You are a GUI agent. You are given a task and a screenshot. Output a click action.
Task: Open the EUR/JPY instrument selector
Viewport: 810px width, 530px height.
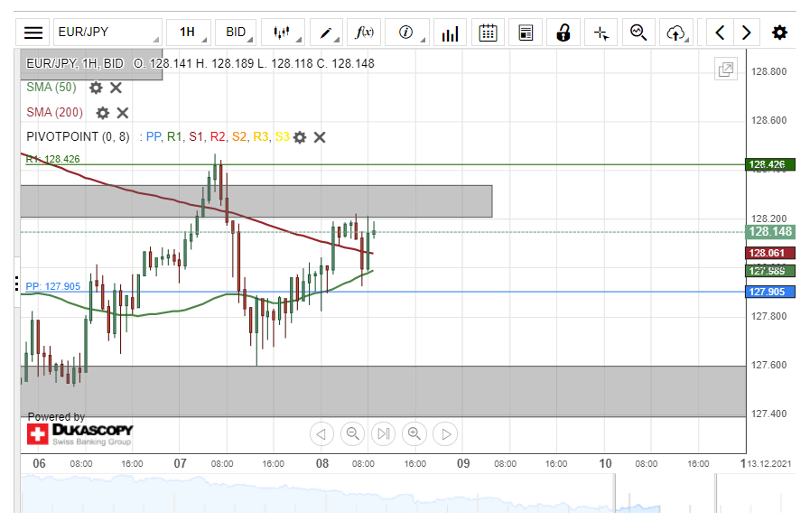tap(107, 33)
